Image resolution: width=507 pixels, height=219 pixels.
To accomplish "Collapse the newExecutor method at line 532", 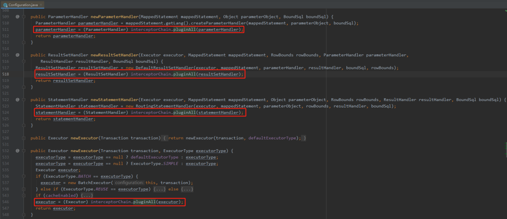I will click(x=24, y=151).
